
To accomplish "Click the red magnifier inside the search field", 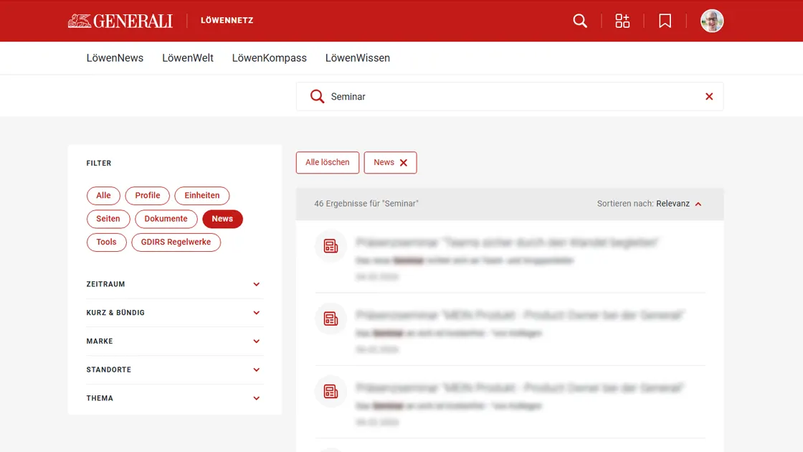I will click(x=316, y=95).
